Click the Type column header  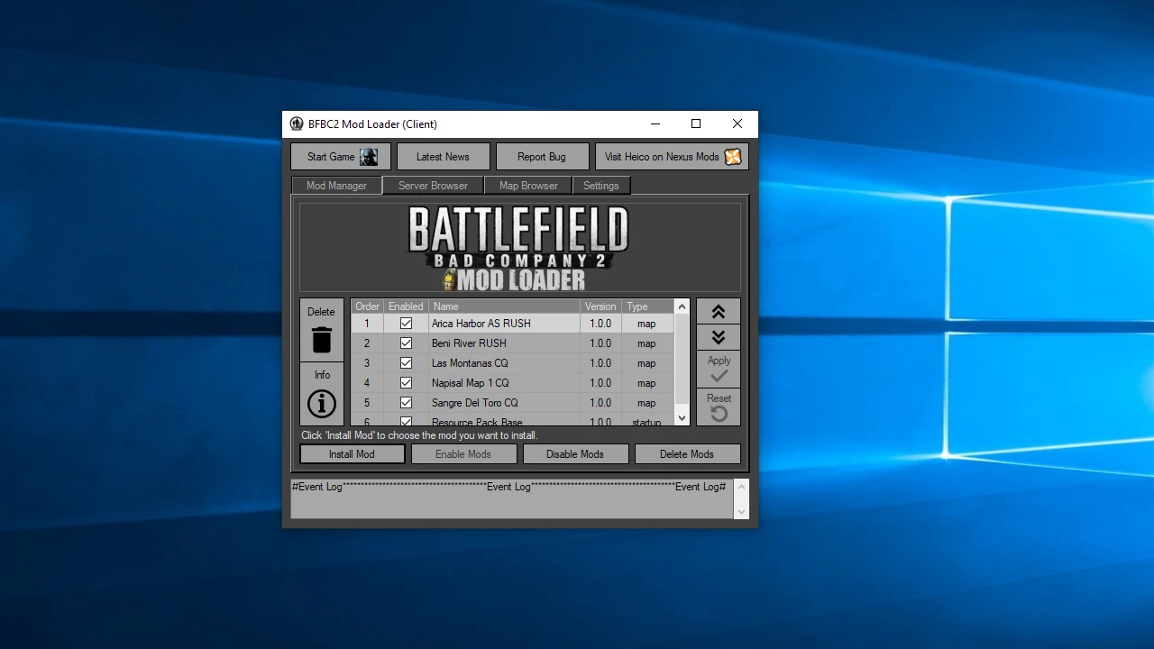647,306
